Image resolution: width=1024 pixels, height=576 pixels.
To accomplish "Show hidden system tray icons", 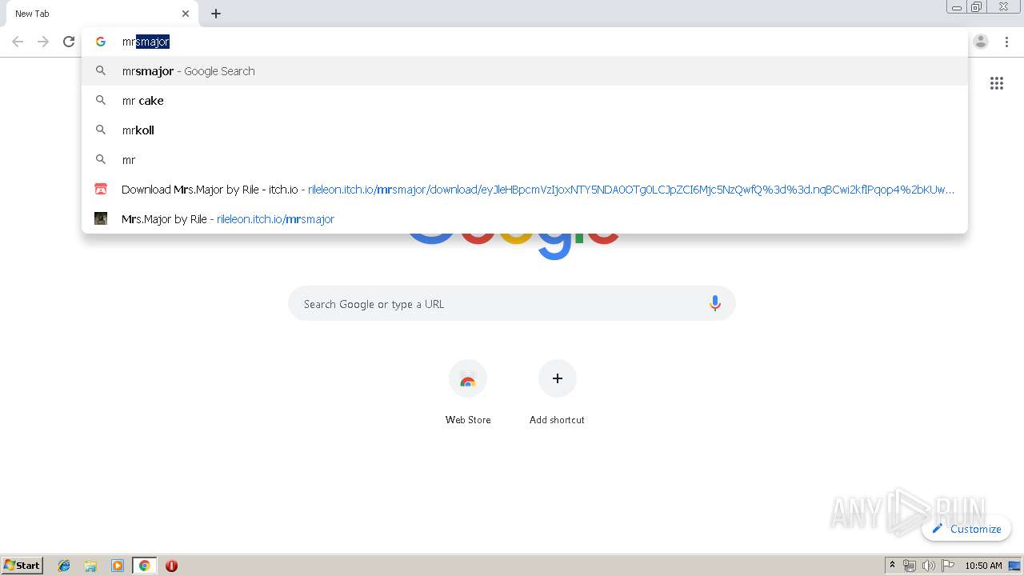I will [892, 566].
